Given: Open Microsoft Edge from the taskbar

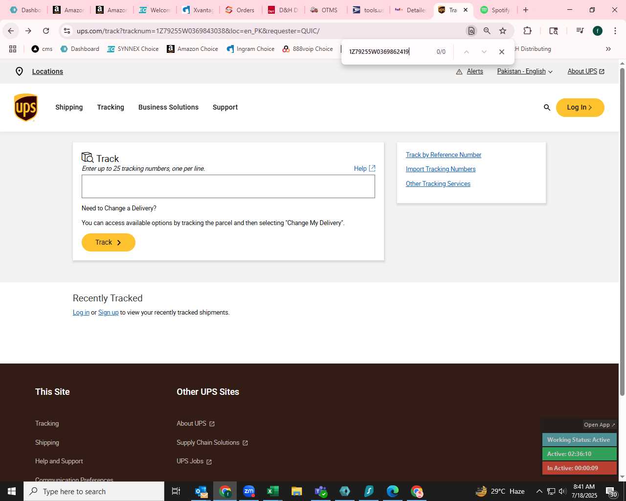Looking at the screenshot, I should pyautogui.click(x=392, y=491).
